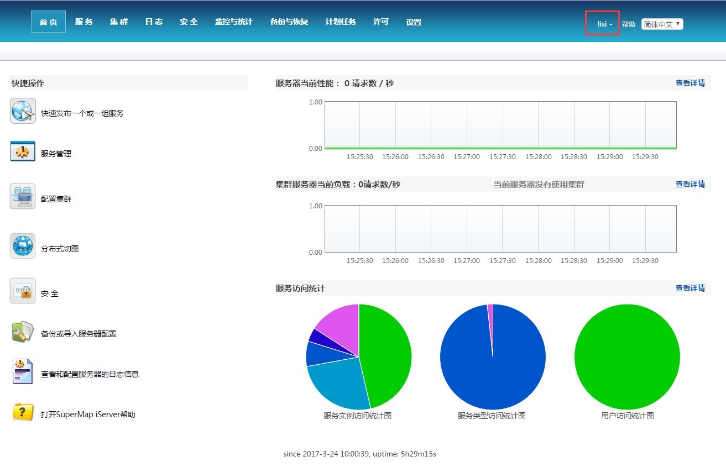Screen dimensions: 726x467
Task: Open the 计划任务 navigation item
Action: 341,22
